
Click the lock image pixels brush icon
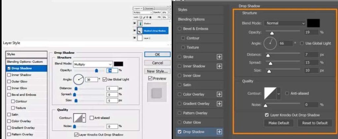click(144, 17)
